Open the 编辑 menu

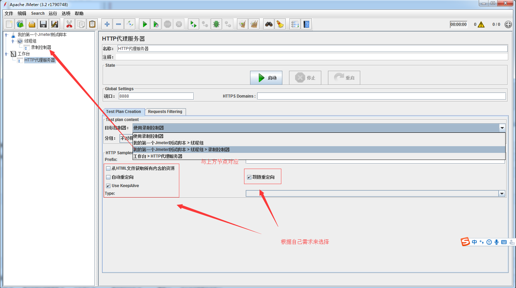22,13
